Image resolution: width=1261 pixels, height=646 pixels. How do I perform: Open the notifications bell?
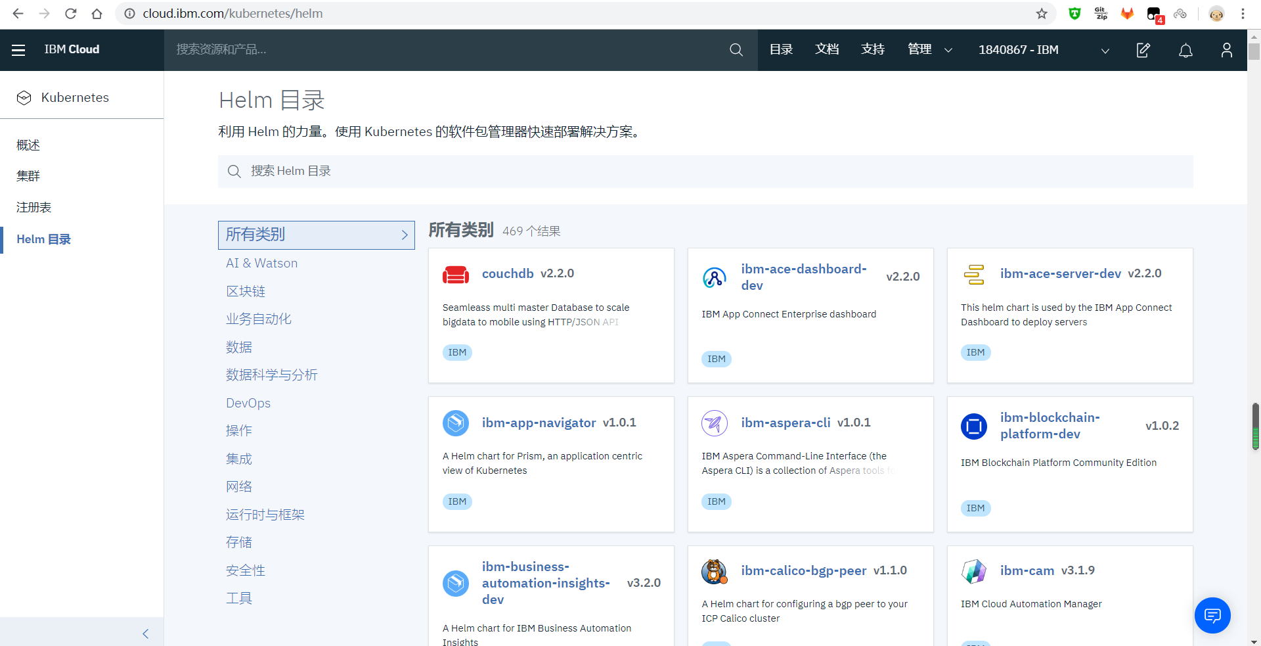pyautogui.click(x=1185, y=50)
